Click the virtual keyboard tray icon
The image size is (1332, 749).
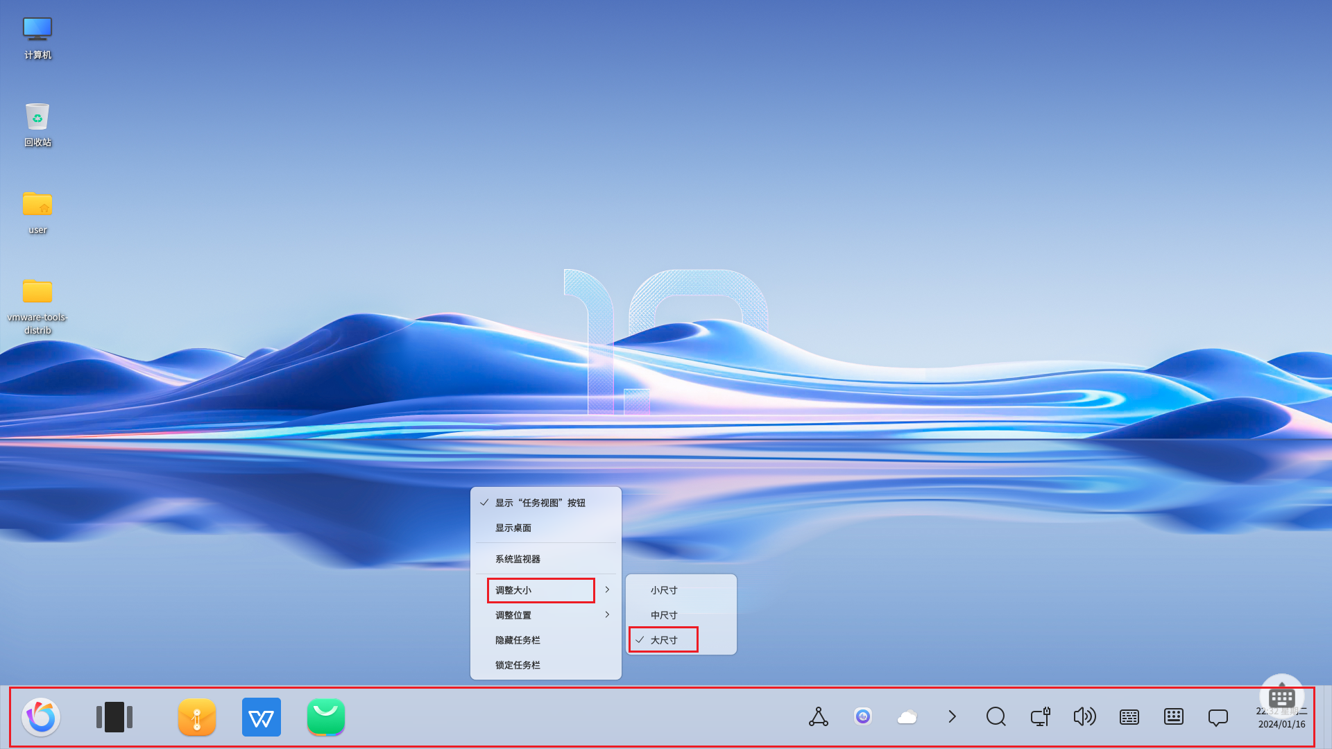coord(1174,716)
